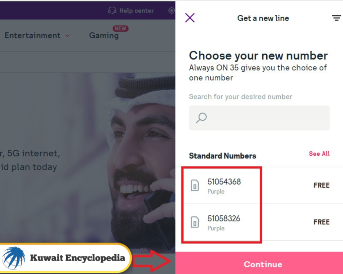
Task: Click the FREE label for 51054368
Action: pyautogui.click(x=321, y=185)
